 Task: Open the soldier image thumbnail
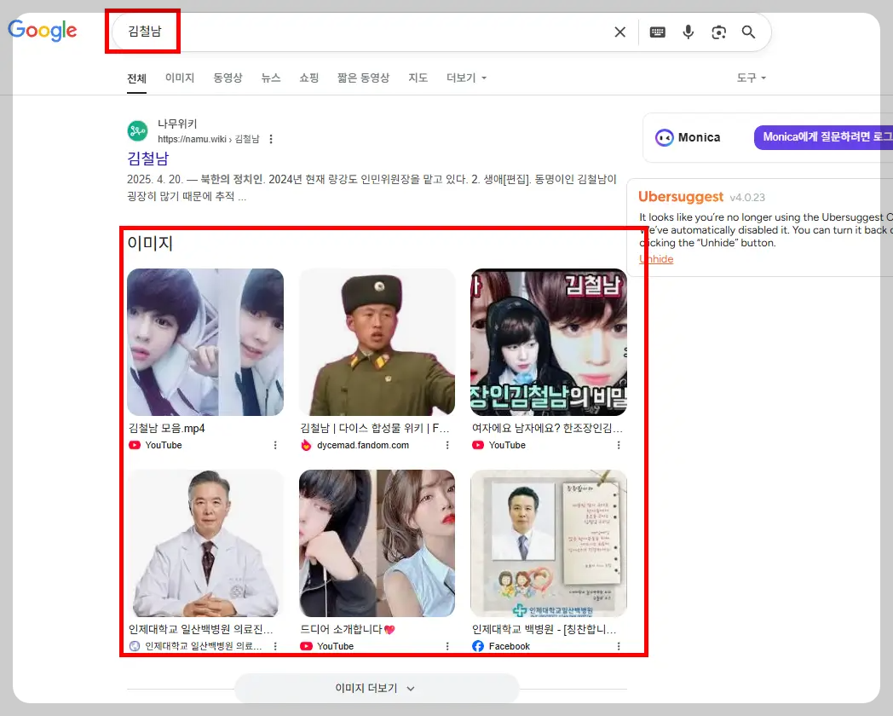(x=377, y=341)
